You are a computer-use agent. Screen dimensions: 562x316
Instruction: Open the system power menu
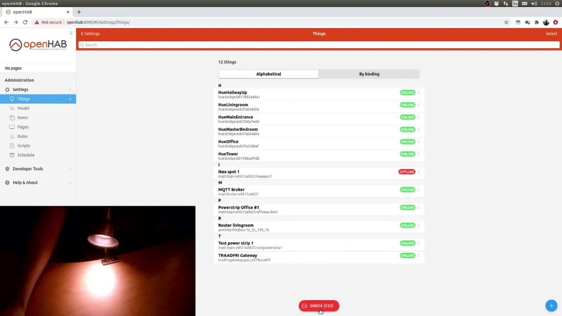click(557, 4)
